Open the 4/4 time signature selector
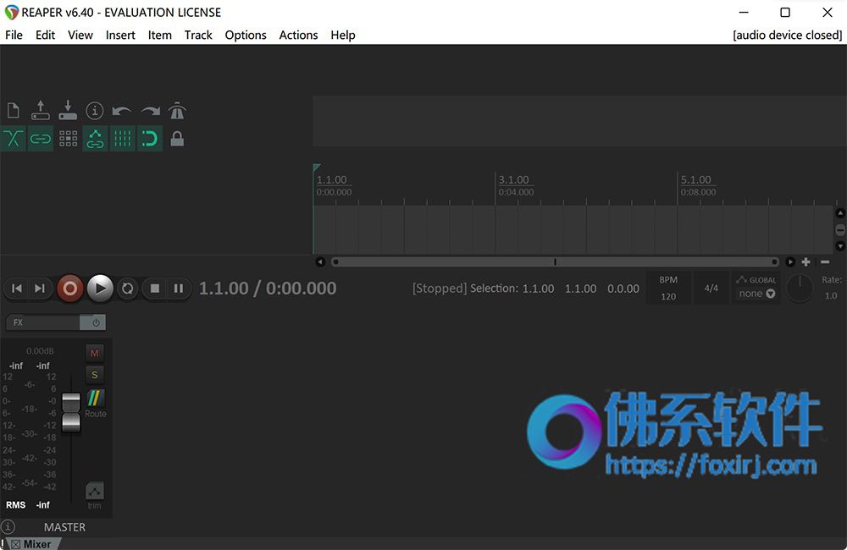This screenshot has width=847, height=550. click(x=711, y=289)
